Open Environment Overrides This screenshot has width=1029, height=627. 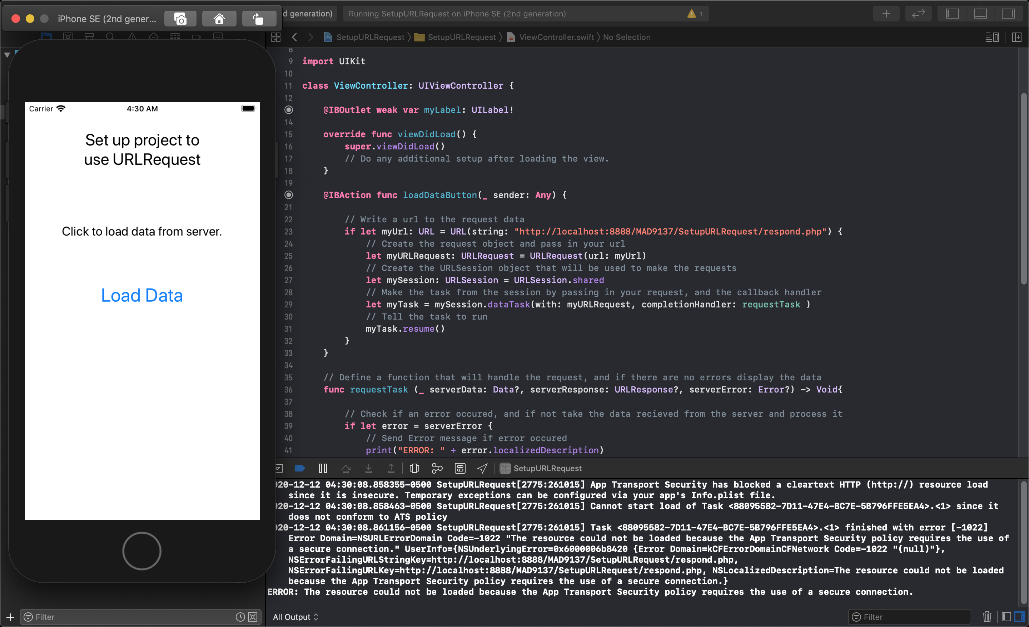pos(460,468)
